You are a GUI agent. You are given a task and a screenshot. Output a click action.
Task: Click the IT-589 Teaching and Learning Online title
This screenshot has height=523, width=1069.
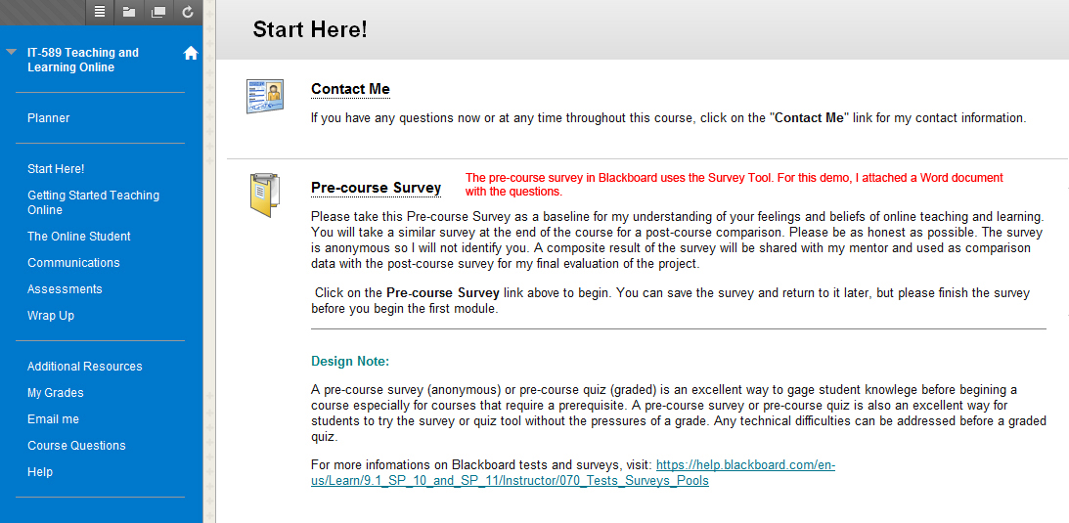pos(83,60)
